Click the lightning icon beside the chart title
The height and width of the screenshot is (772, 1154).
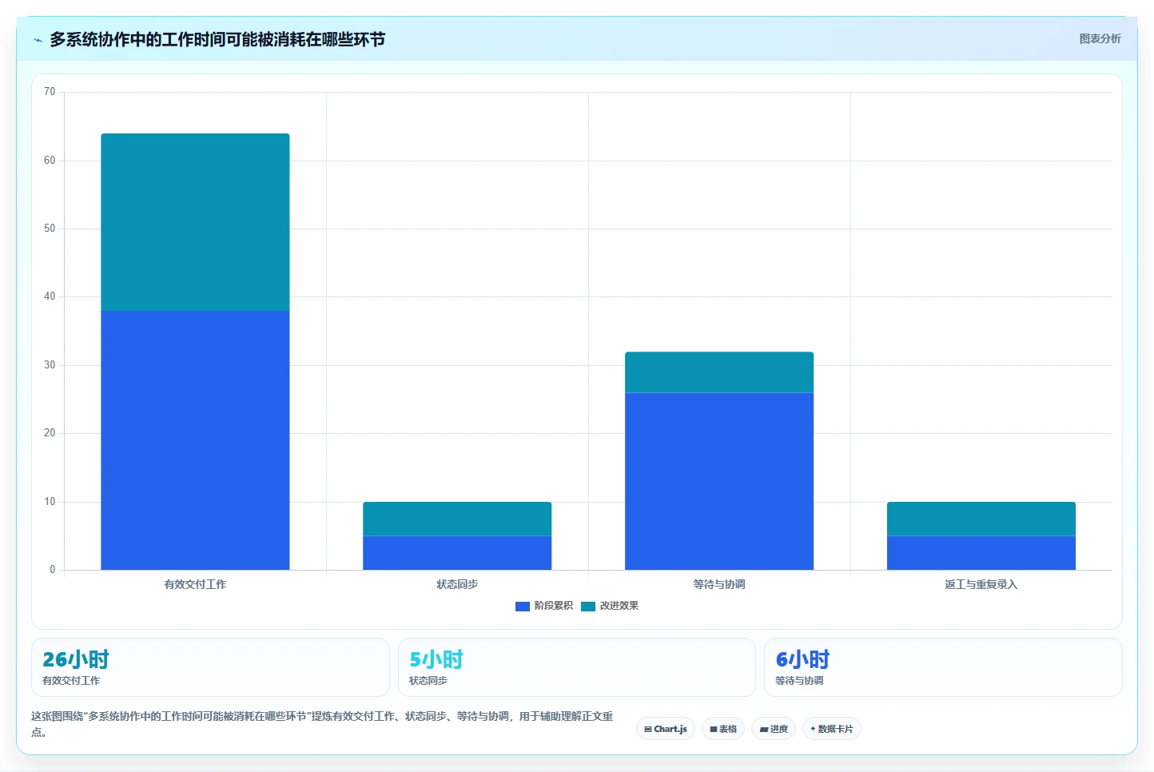pyautogui.click(x=38, y=40)
